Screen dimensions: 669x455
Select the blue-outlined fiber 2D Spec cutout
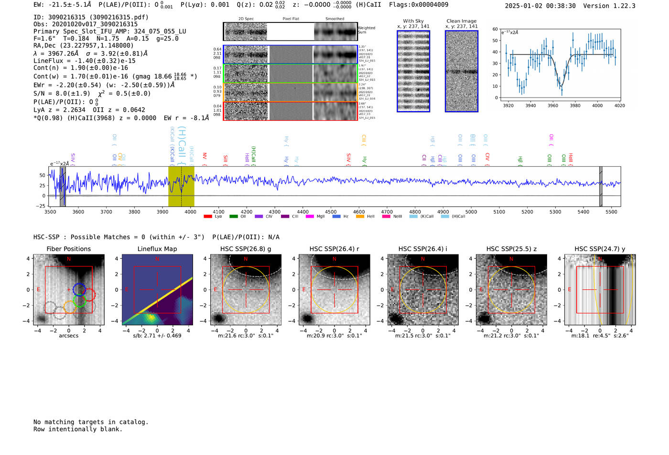point(246,54)
